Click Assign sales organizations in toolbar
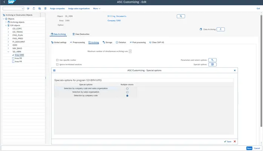 (x=79, y=9)
